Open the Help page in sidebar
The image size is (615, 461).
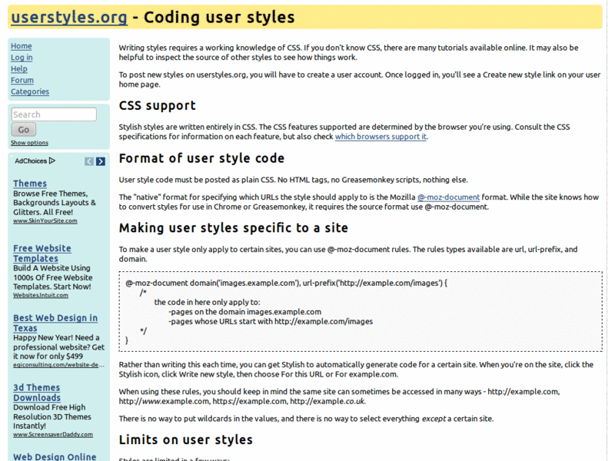(19, 69)
